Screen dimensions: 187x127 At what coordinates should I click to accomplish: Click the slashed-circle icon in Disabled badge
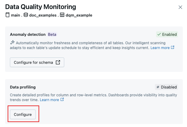click(158, 87)
